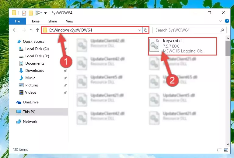Click the logscrpt.dll gear file icon
This screenshot has width=234, height=158.
point(154,45)
